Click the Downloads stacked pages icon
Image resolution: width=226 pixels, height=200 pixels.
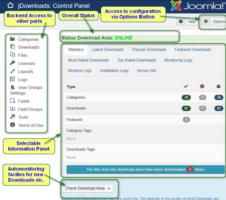pyautogui.click(x=13, y=47)
